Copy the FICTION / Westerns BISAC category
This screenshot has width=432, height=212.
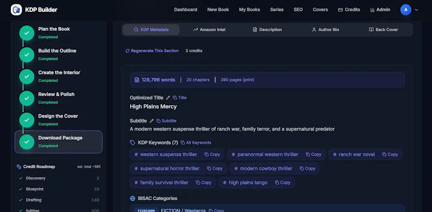[217, 210]
